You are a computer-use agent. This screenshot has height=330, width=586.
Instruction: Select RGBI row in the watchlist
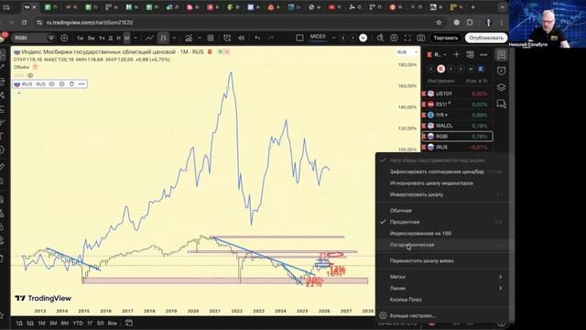(x=457, y=137)
